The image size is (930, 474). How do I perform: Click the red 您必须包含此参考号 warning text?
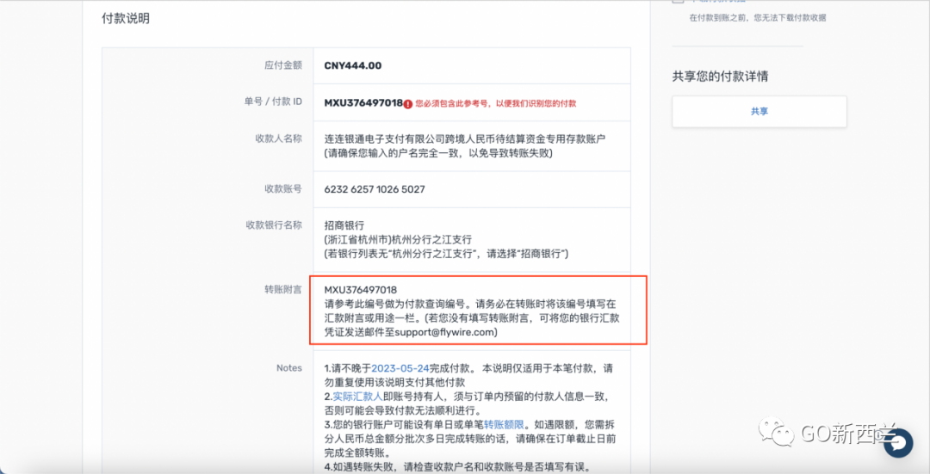(495, 104)
